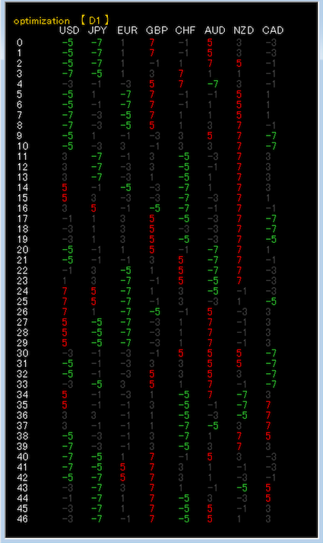
Task: Click the -5 JPY value in row 27
Action: pyautogui.click(x=97, y=322)
